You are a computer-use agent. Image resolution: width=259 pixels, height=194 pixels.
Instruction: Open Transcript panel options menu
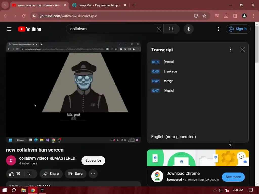click(x=231, y=50)
